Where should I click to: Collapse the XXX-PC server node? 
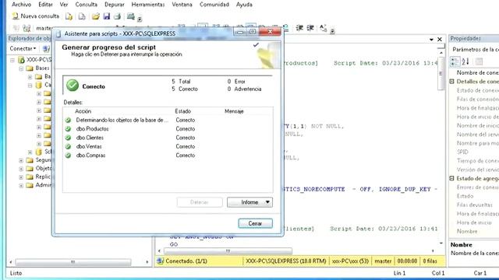coord(12,60)
